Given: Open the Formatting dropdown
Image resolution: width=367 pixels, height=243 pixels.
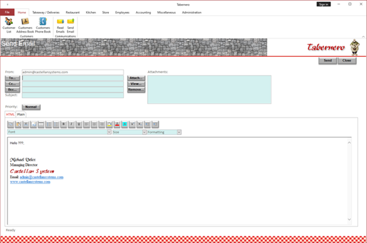Looking at the screenshot, I should (x=179, y=132).
